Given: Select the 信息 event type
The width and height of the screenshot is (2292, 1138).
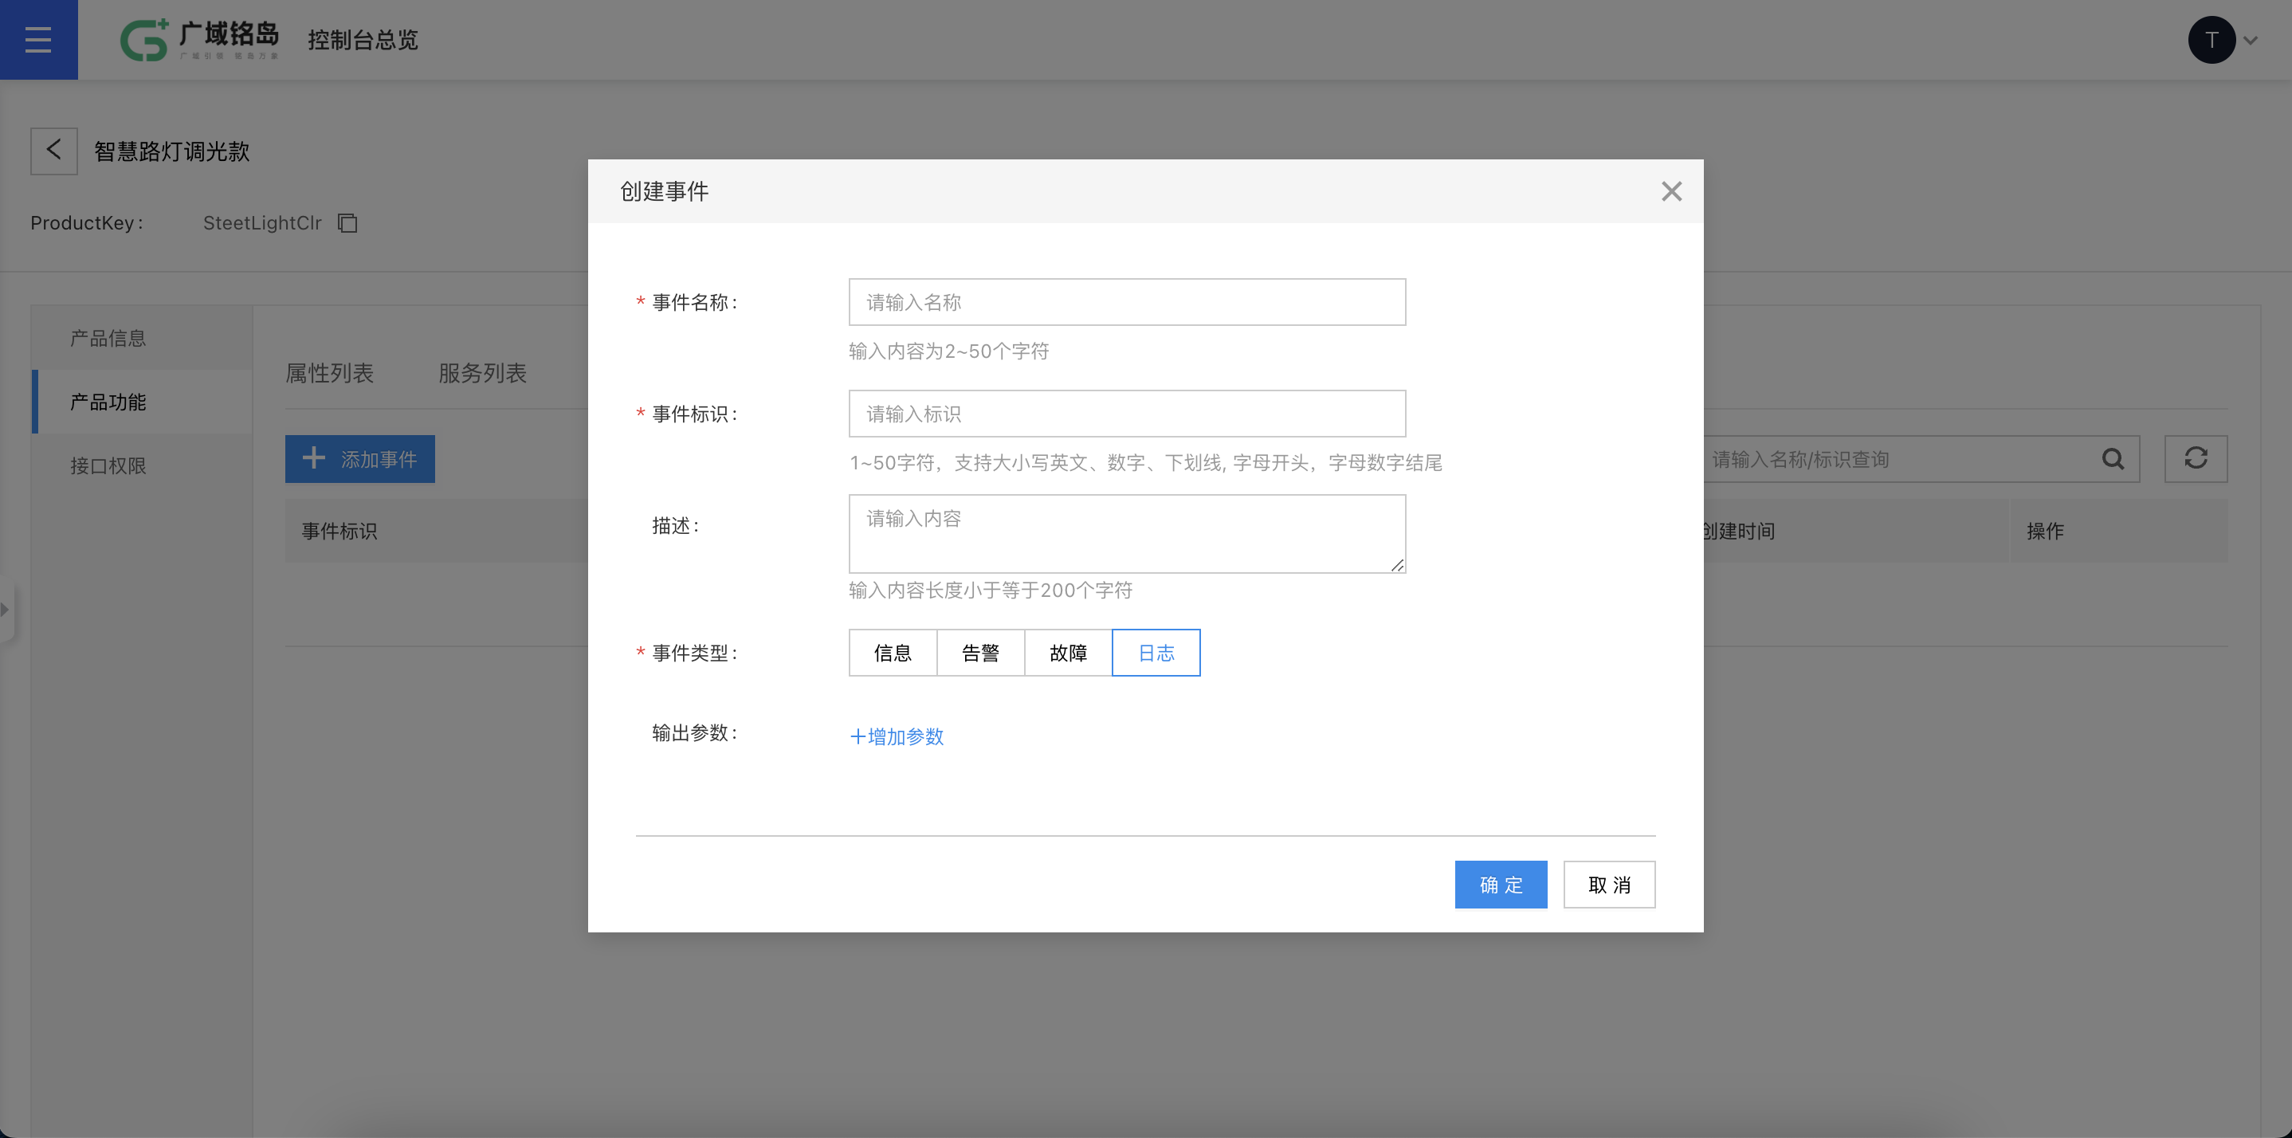Looking at the screenshot, I should pos(893,652).
